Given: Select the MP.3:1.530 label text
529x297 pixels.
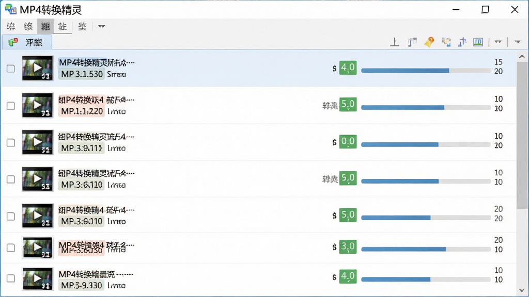Looking at the screenshot, I should (x=82, y=74).
